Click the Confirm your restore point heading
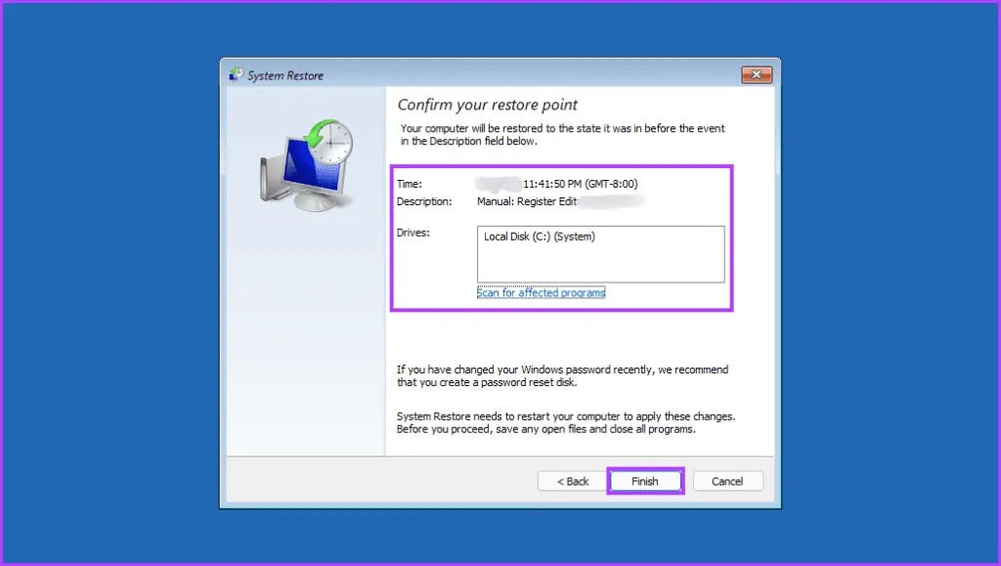The height and width of the screenshot is (566, 1001). [x=487, y=105]
